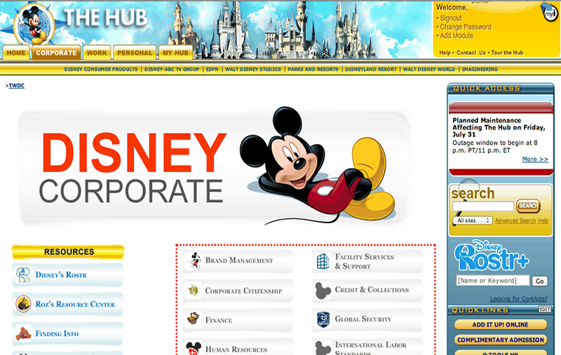Click the Rostr+ Go button
Image resolution: width=561 pixels, height=355 pixels.
(x=539, y=281)
